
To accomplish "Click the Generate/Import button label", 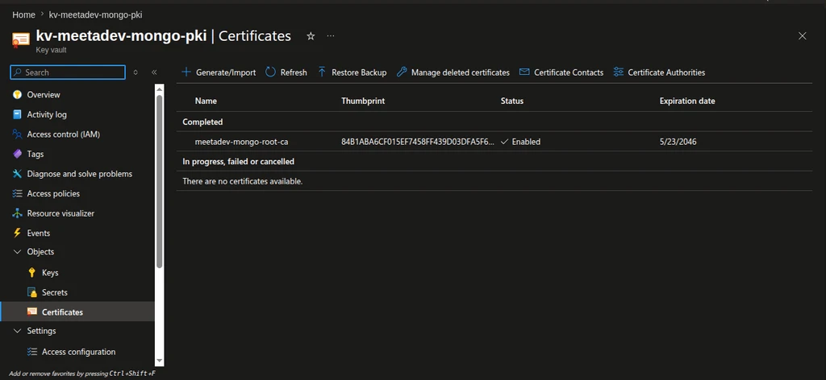I will click(226, 72).
